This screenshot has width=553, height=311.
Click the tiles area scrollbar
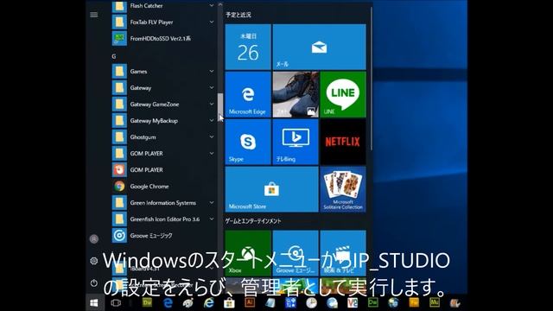[371, 78]
